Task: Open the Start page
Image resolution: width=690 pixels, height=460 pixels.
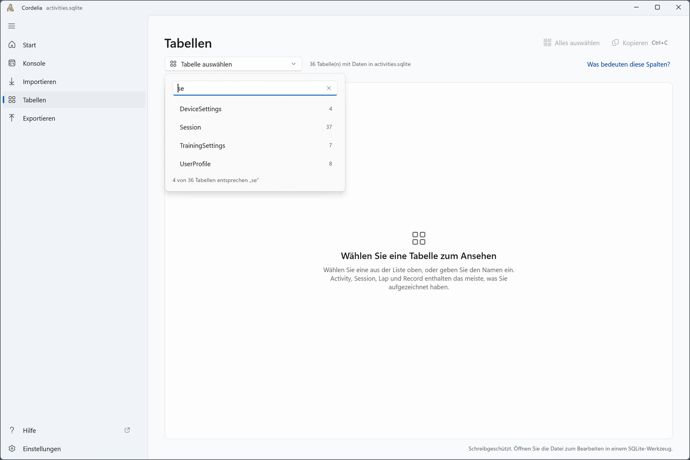Action: (x=74, y=44)
